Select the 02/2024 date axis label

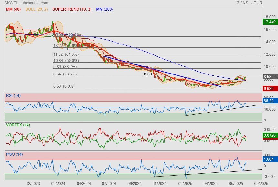tap(58, 184)
